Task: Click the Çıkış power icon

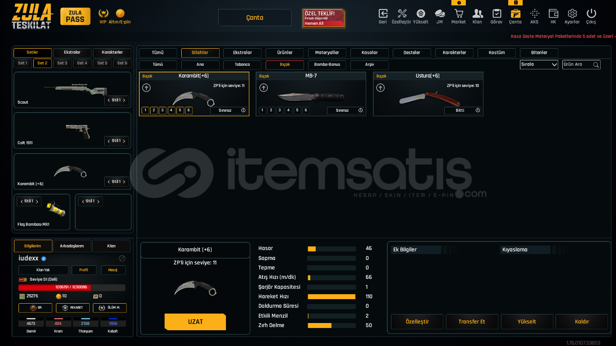Action: (x=591, y=13)
